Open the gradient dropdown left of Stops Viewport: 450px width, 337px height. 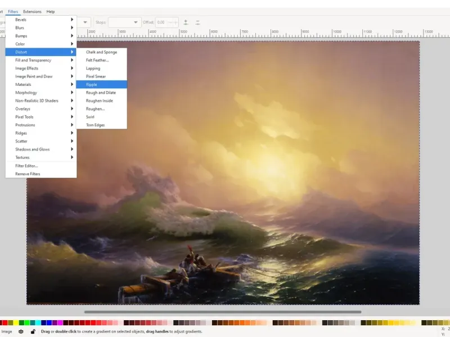[x=85, y=22]
